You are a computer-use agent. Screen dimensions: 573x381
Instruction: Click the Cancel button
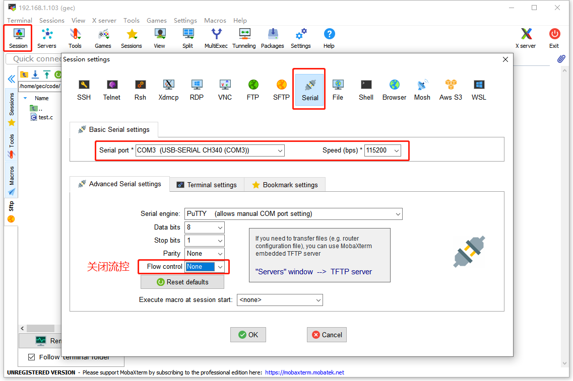click(327, 335)
